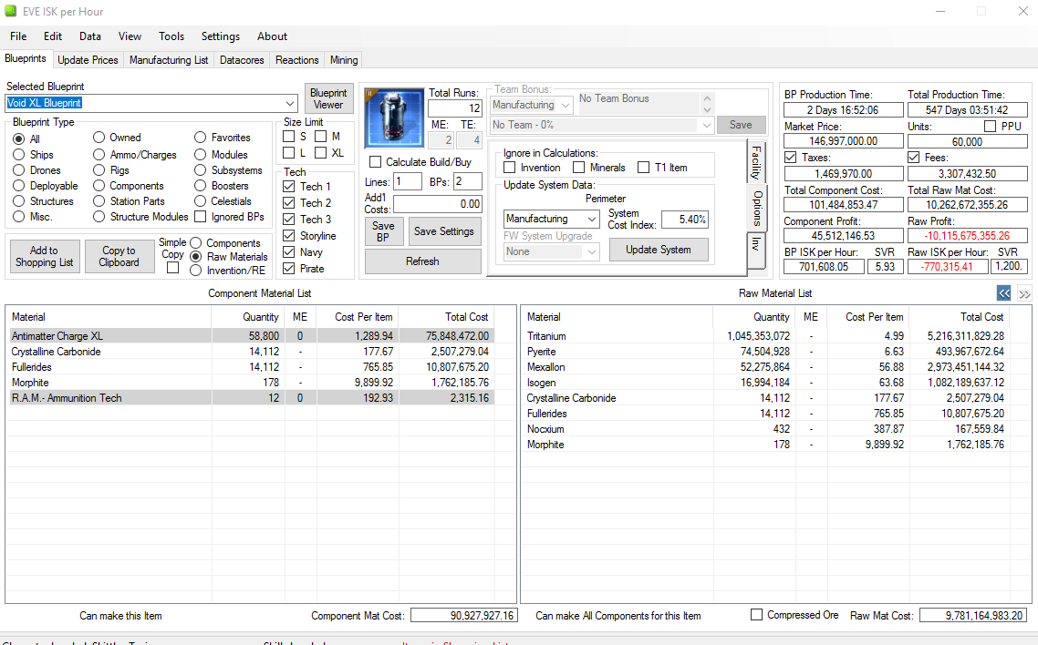Open the vertical Facility tab
Viewport: 1038px width, 645px height.
click(756, 162)
